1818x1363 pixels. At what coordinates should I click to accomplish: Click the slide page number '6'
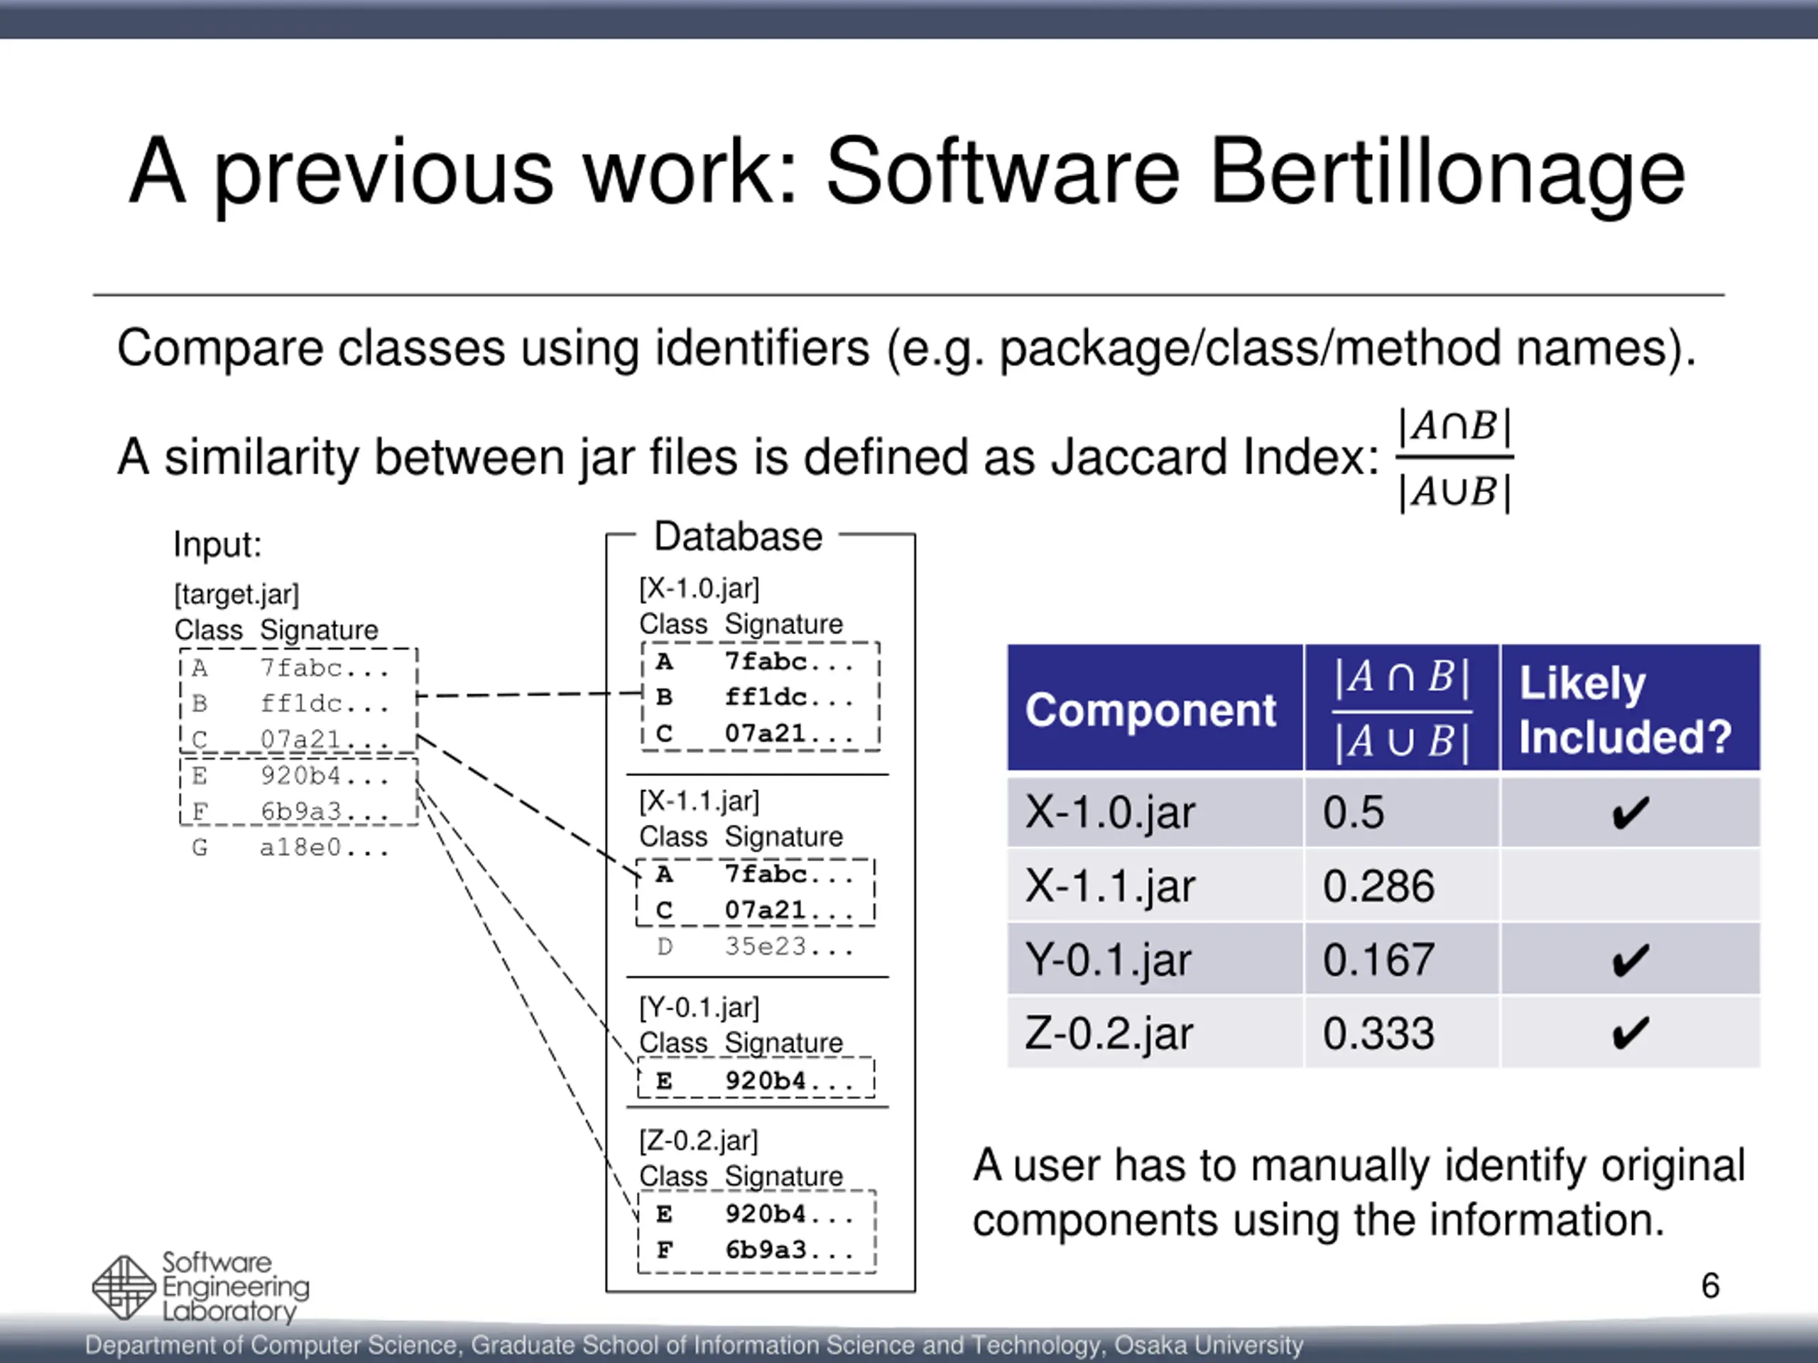point(1710,1286)
